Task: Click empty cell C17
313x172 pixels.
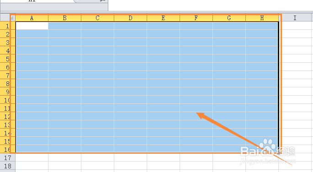Action: 98,157
